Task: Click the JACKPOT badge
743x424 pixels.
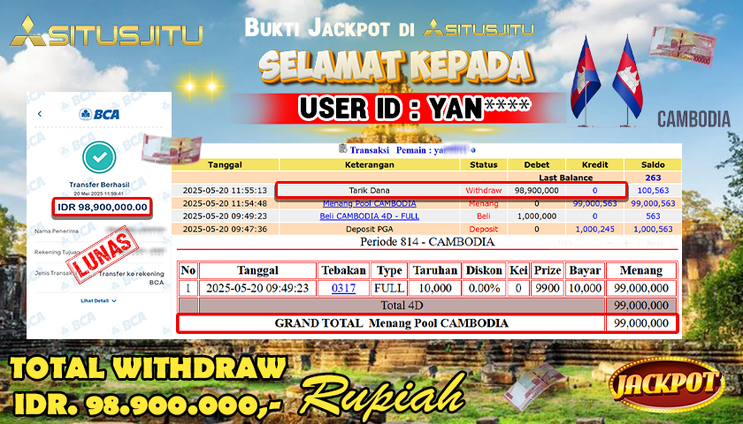Action: pos(667,384)
